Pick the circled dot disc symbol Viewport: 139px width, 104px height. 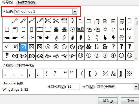(x=72, y=29)
